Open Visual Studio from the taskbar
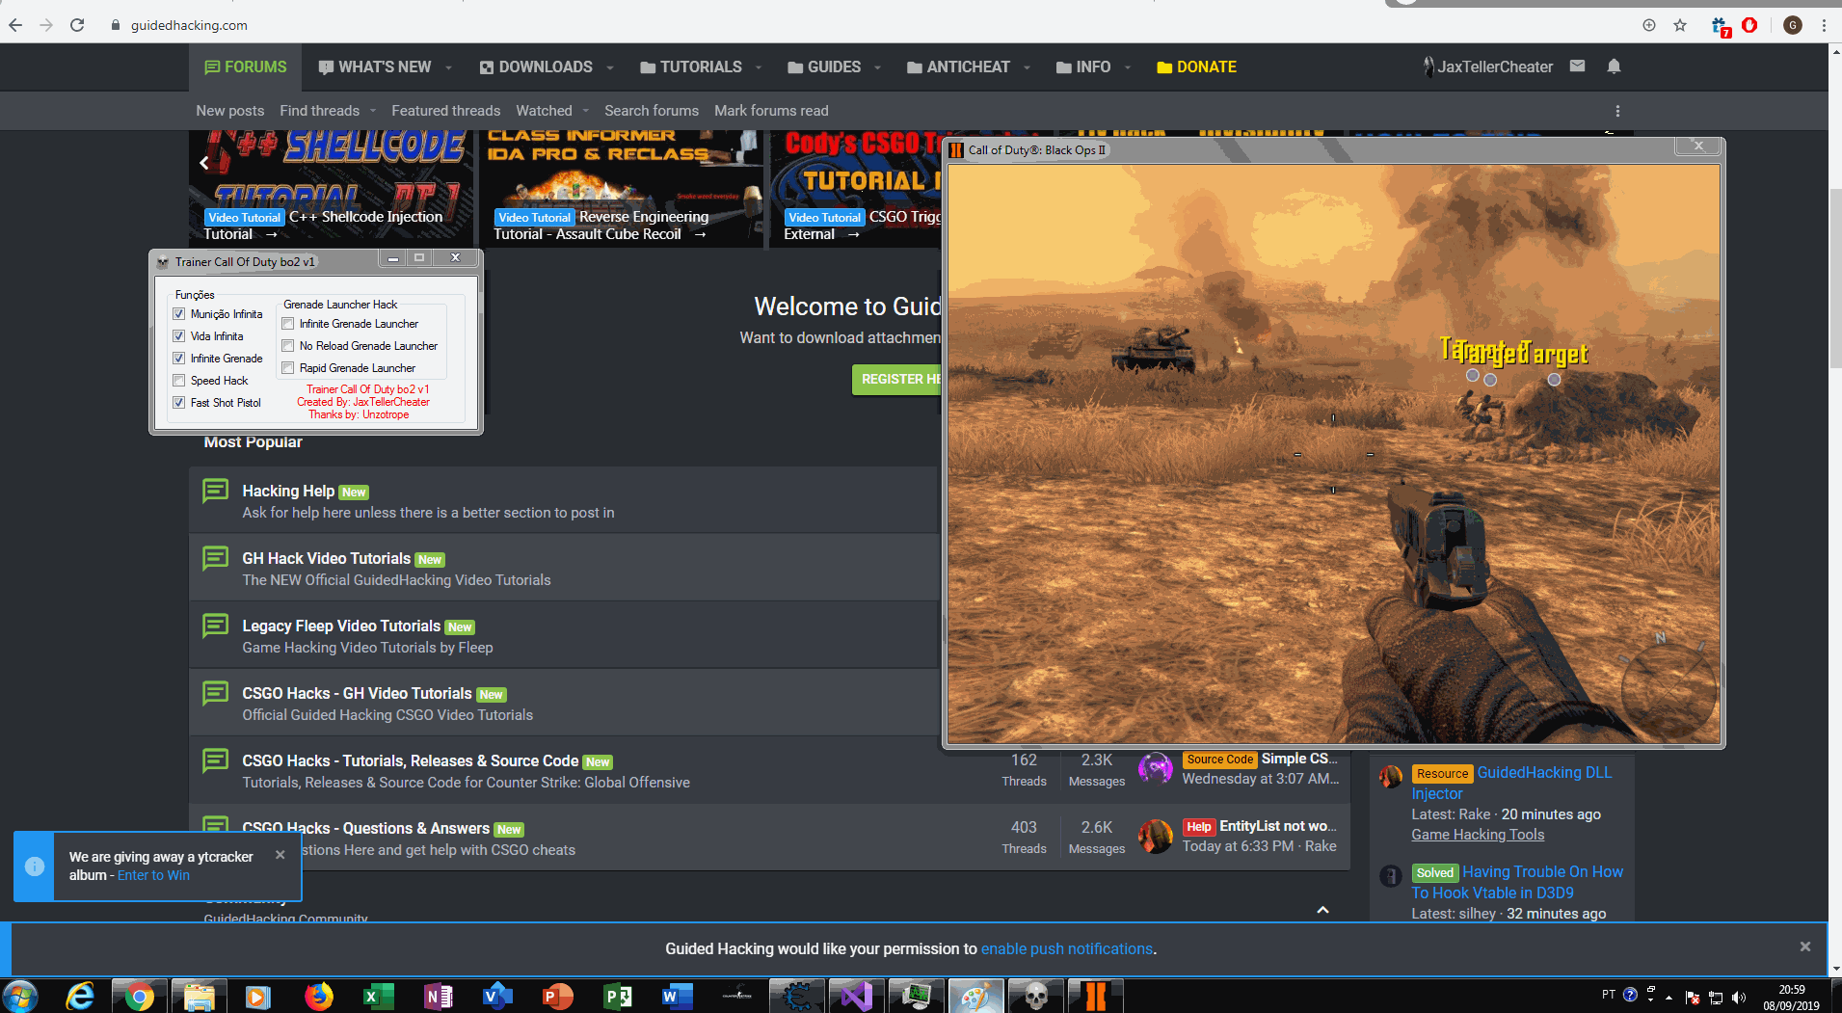The image size is (1842, 1013). pos(856,996)
